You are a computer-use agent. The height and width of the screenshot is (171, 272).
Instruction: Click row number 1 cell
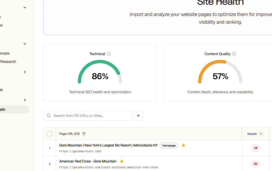pyautogui.click(x=50, y=148)
